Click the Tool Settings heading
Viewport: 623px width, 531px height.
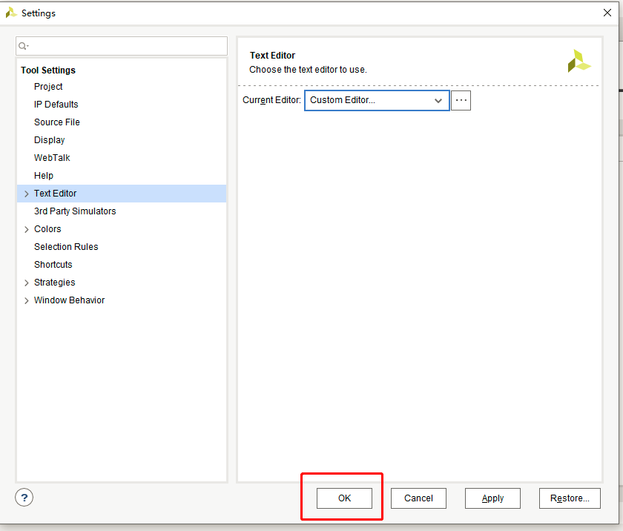coord(48,70)
